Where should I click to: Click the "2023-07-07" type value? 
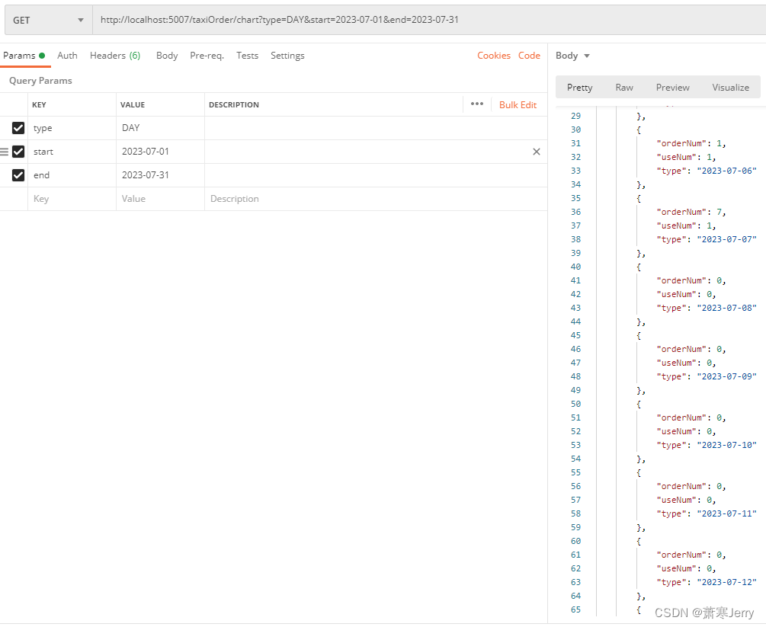[x=726, y=239]
